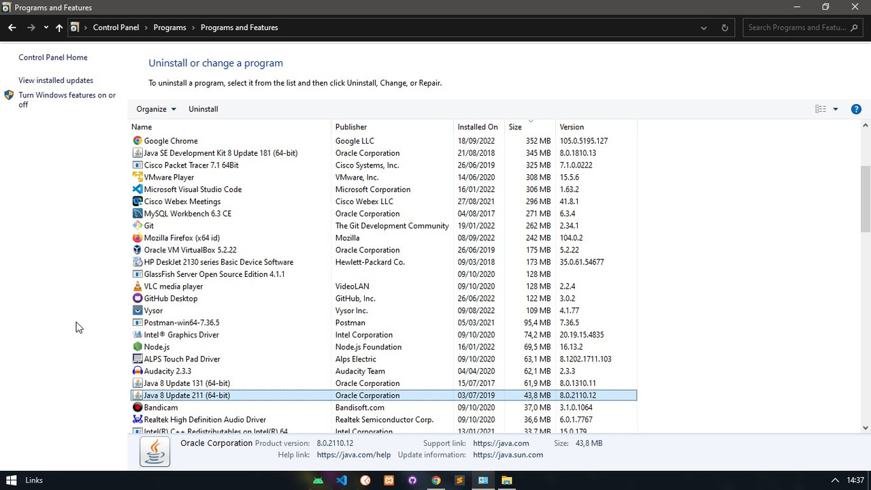The height and width of the screenshot is (490, 871).
Task: Select Google Chrome's icon in the program list
Action: (137, 141)
